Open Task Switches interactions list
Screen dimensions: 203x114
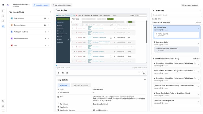30,18
